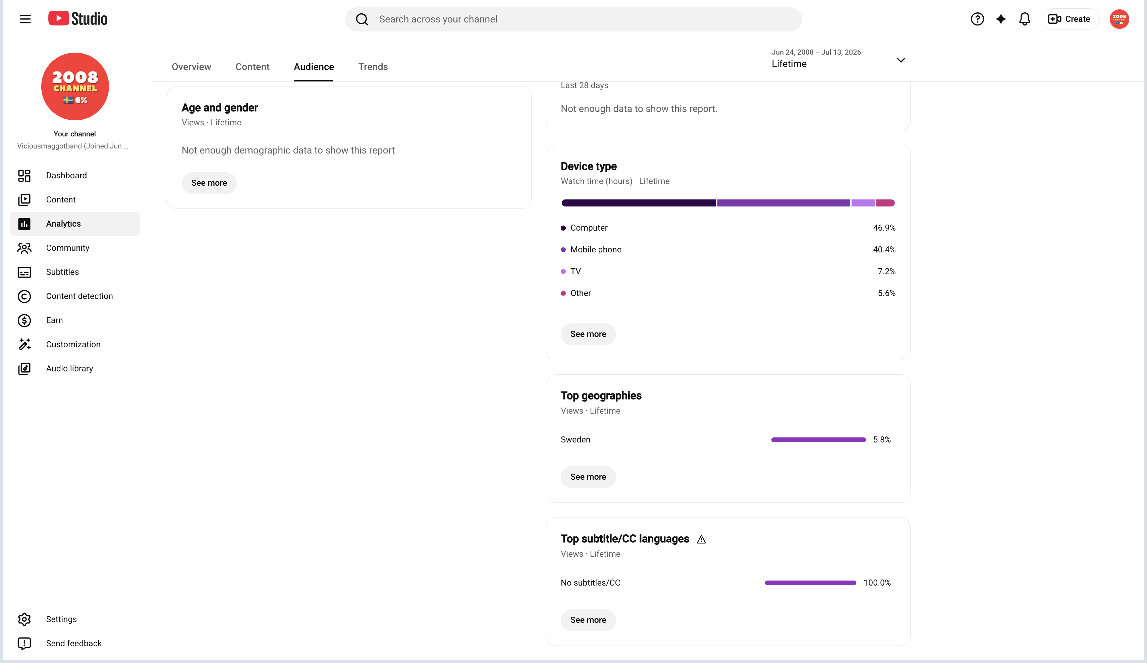Click the Send feedback icon

[24, 644]
